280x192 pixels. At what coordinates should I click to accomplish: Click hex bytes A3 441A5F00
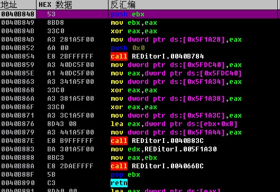point(70,132)
